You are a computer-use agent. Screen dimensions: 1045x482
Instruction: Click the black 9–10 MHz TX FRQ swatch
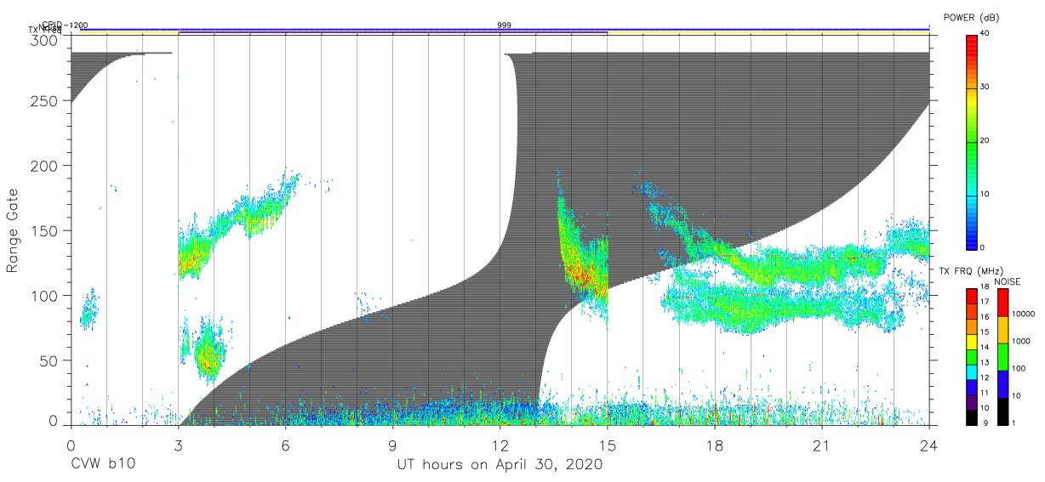pyautogui.click(x=971, y=417)
